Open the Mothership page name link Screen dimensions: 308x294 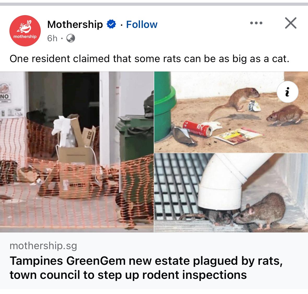point(75,24)
